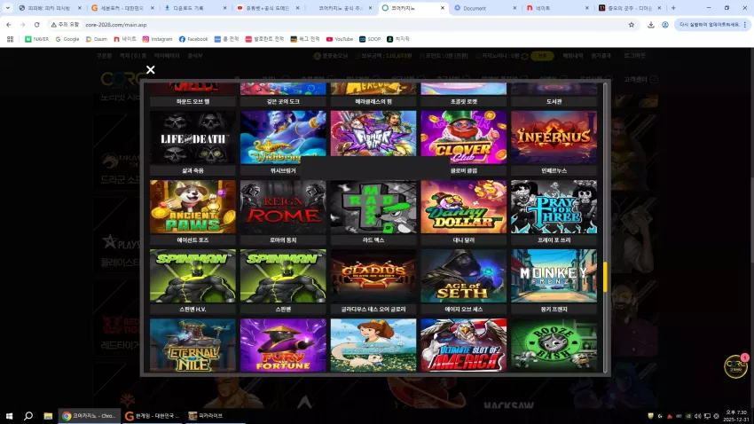754x424 pixels.
Task: Open the Ancient Paws slot game
Action: tap(192, 207)
